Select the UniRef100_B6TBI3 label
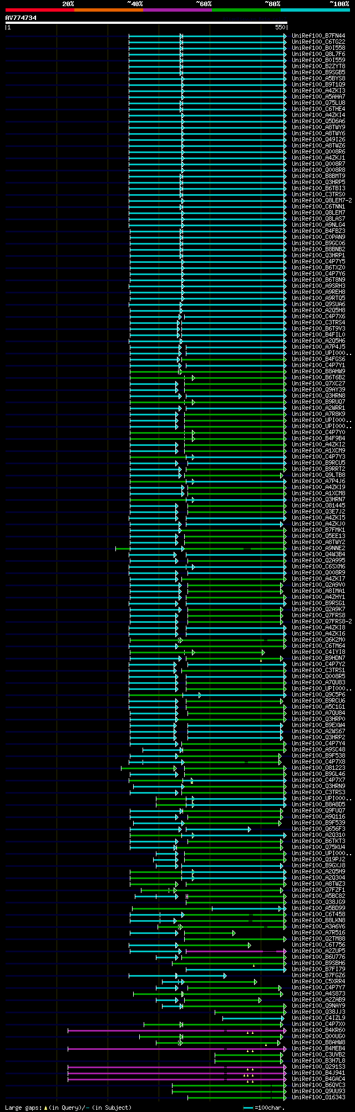 318,189
